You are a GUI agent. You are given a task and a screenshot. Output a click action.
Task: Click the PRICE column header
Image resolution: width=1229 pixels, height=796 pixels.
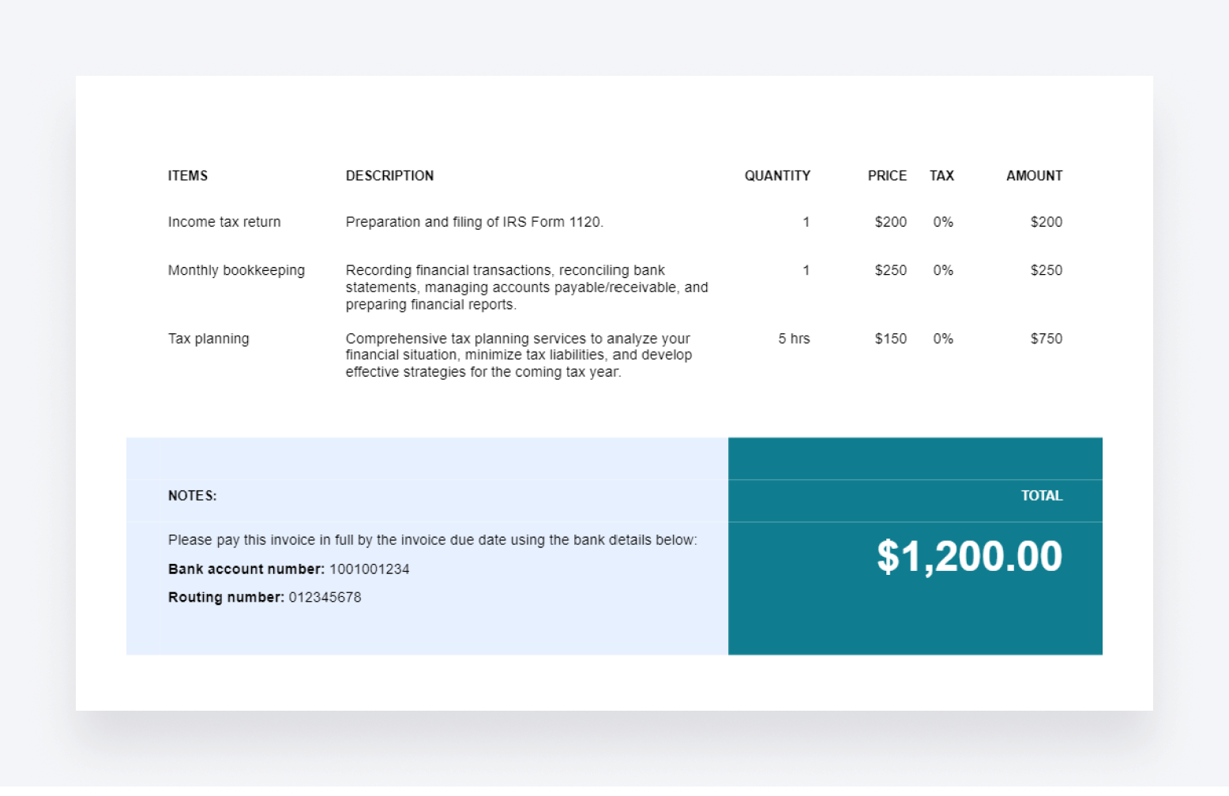[x=888, y=175]
